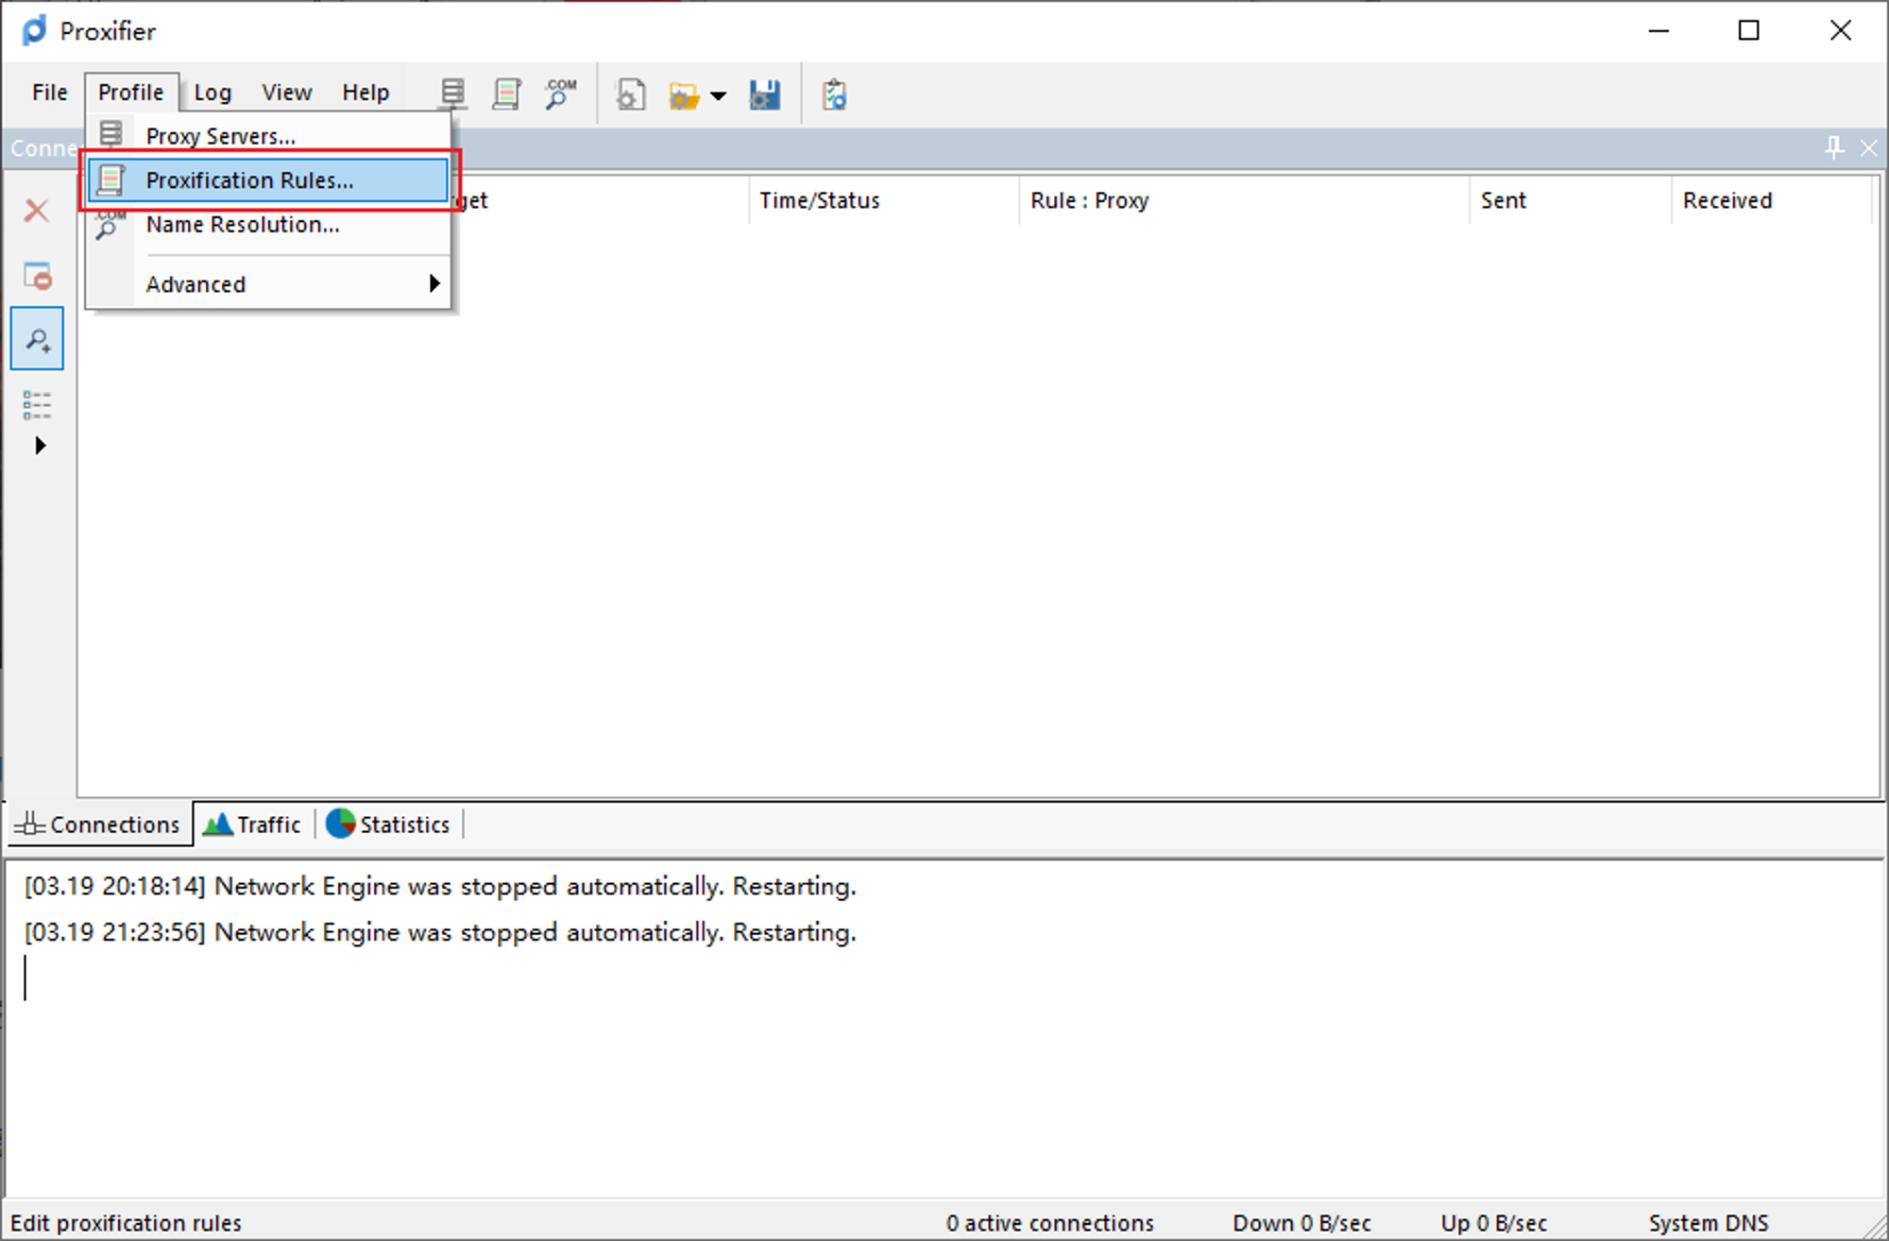Close the Connections panel

(x=1868, y=147)
